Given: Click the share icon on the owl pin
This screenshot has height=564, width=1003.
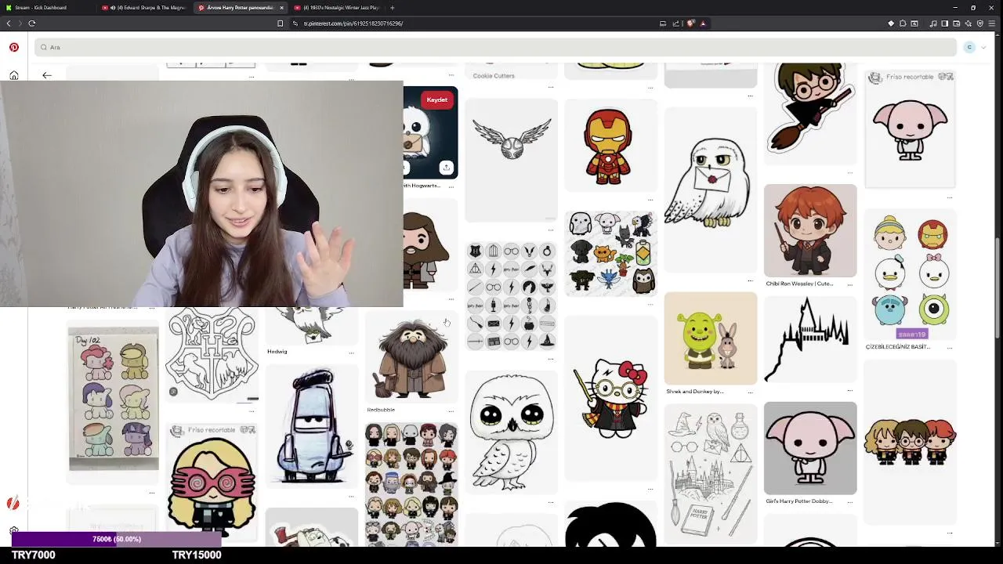Looking at the screenshot, I should coord(446,168).
